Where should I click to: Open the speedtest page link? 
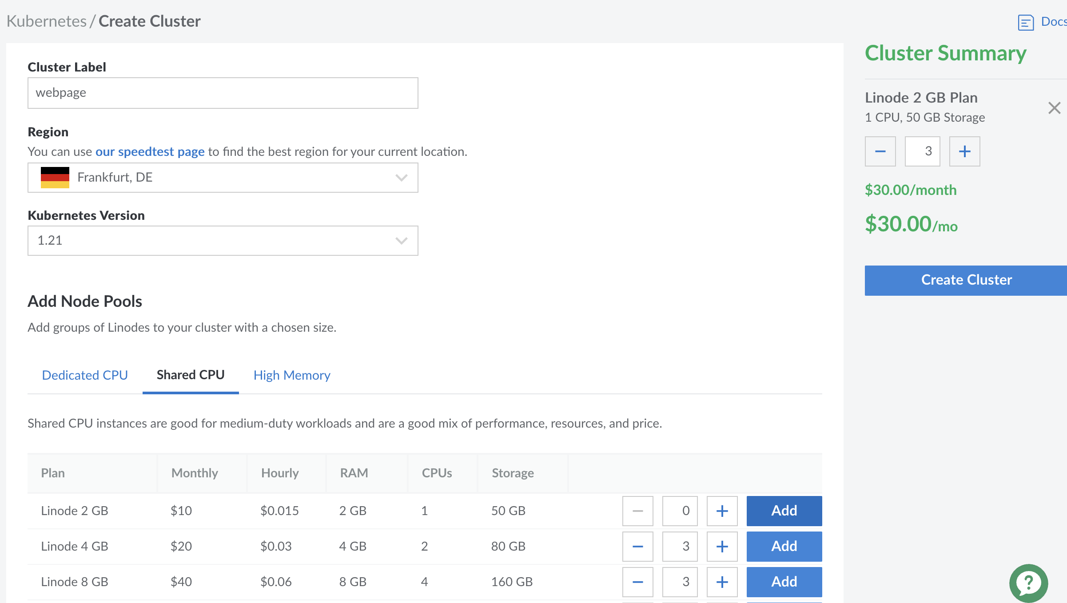[150, 152]
